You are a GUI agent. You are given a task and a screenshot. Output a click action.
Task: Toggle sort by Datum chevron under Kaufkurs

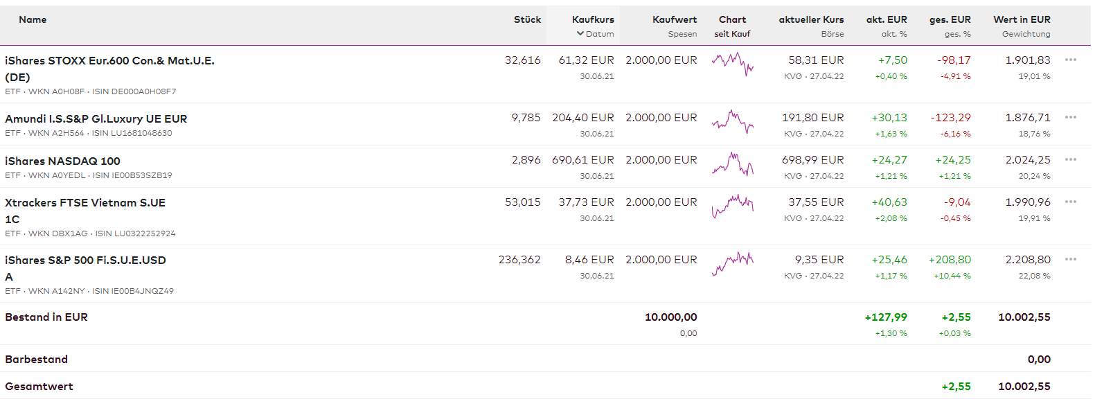(x=580, y=34)
